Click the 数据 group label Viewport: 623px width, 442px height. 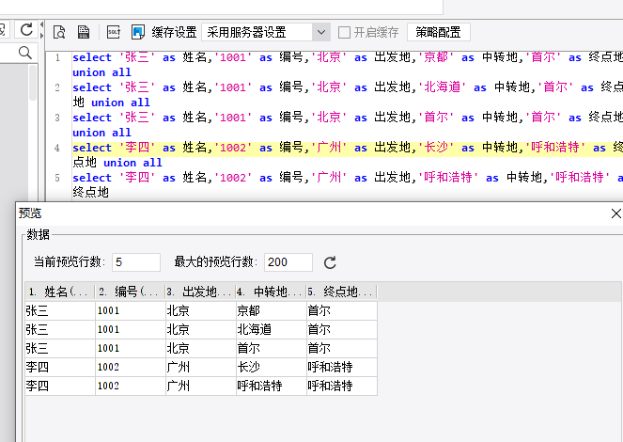(39, 235)
